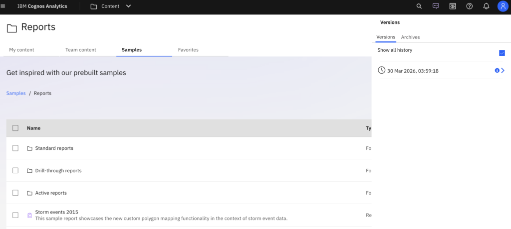
Task: Uncheck the Show all history checkbox
Action: (x=502, y=53)
